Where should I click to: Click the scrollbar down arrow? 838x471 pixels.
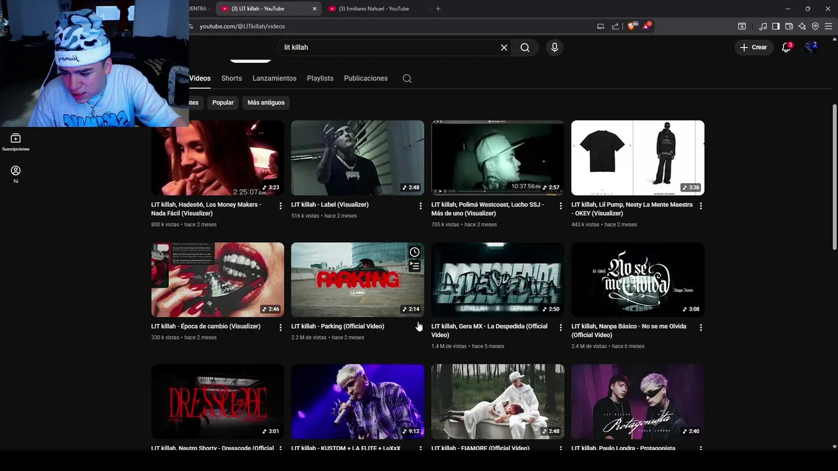pos(834,447)
